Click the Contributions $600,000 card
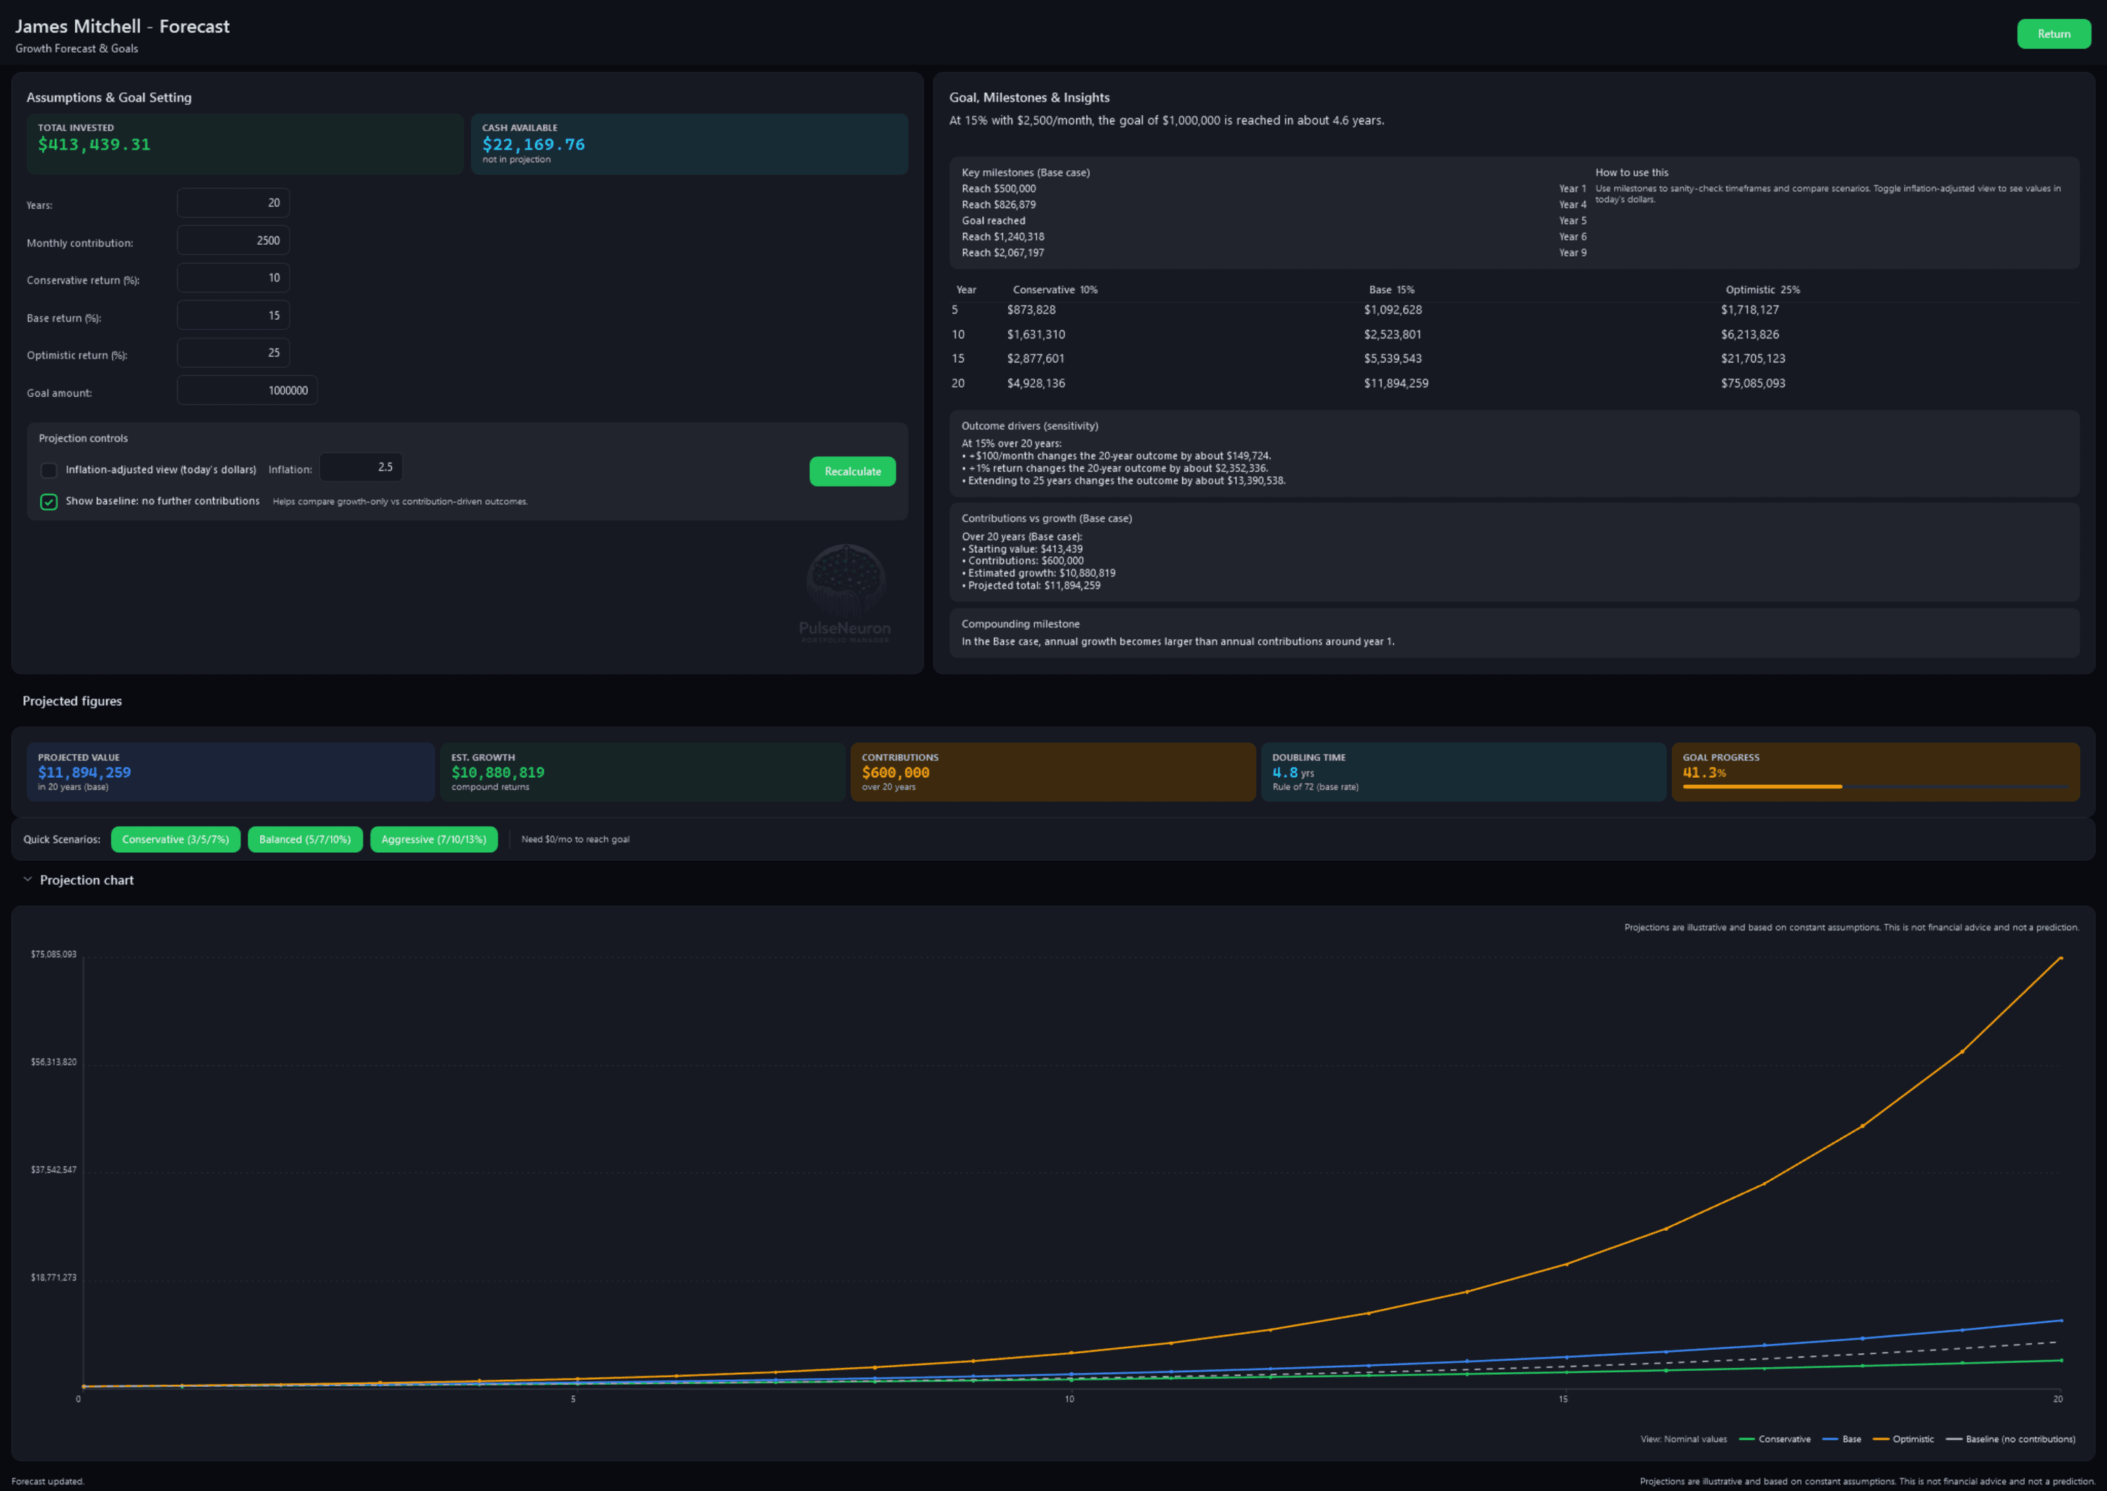Viewport: 2107px width, 1491px height. [x=1052, y=772]
